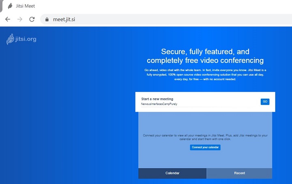This screenshot has width=292, height=184.
Task: Click empty space inside the address bar
Action: tap(182, 19)
